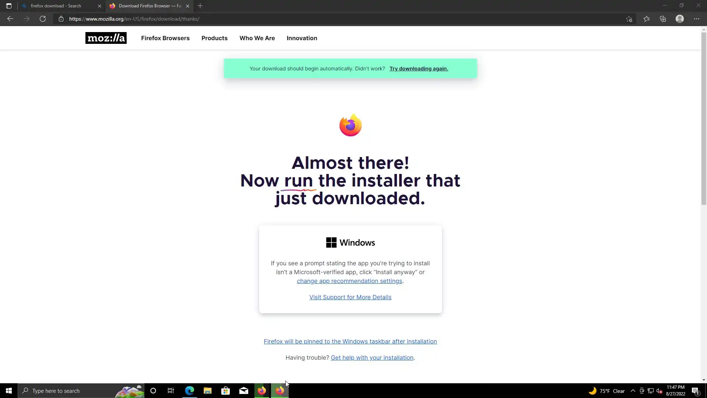Go back using the back arrow
707x398 pixels.
(10, 19)
